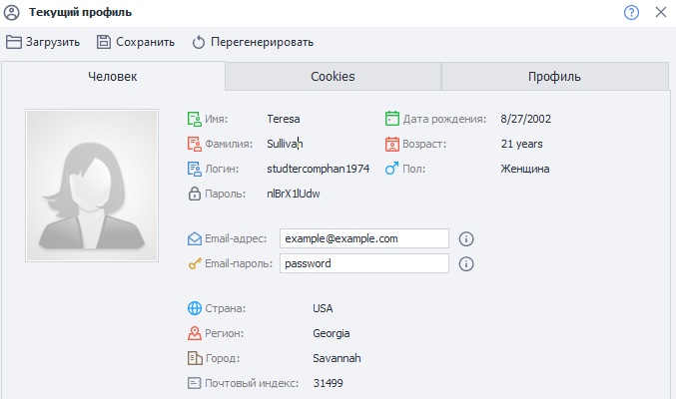Click info icon next to Email-адрес field
676x399 pixels.
(465, 239)
